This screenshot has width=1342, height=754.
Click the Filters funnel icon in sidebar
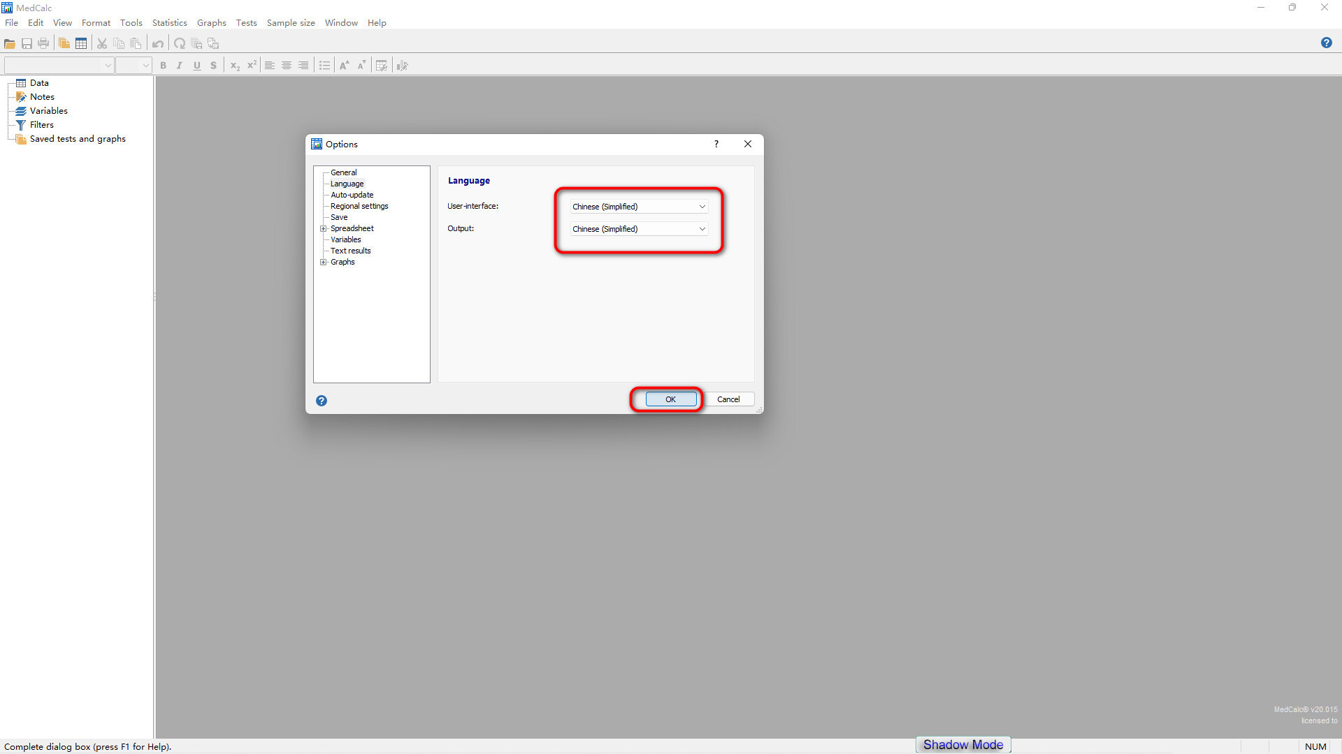(x=21, y=125)
